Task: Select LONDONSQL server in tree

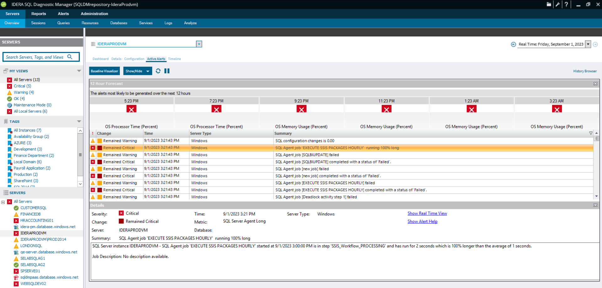Action: point(31,246)
